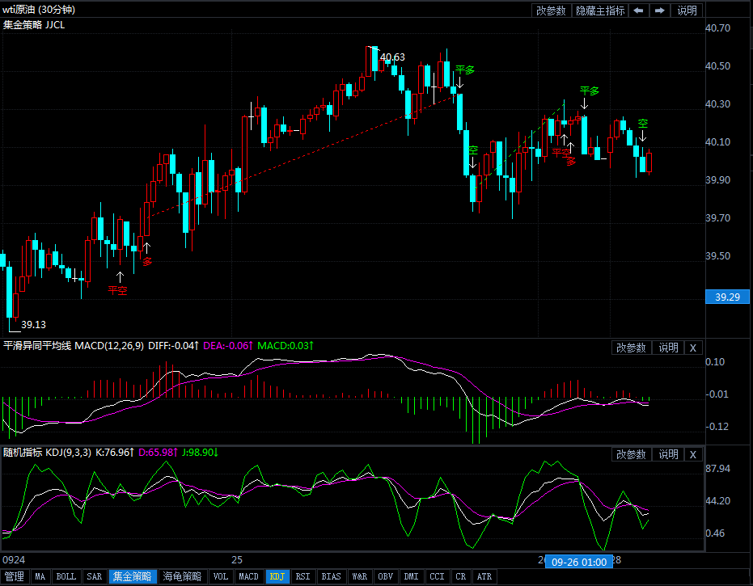
Task: Click the 39.29 current price label
Action: click(728, 297)
